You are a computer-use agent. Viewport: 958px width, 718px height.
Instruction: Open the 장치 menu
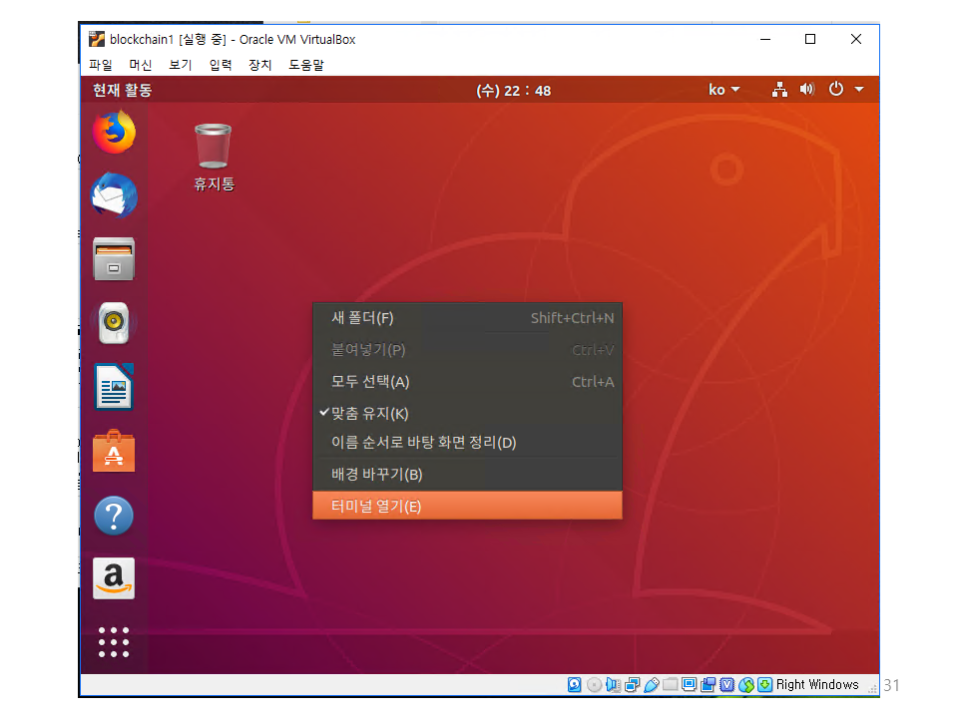coord(260,65)
